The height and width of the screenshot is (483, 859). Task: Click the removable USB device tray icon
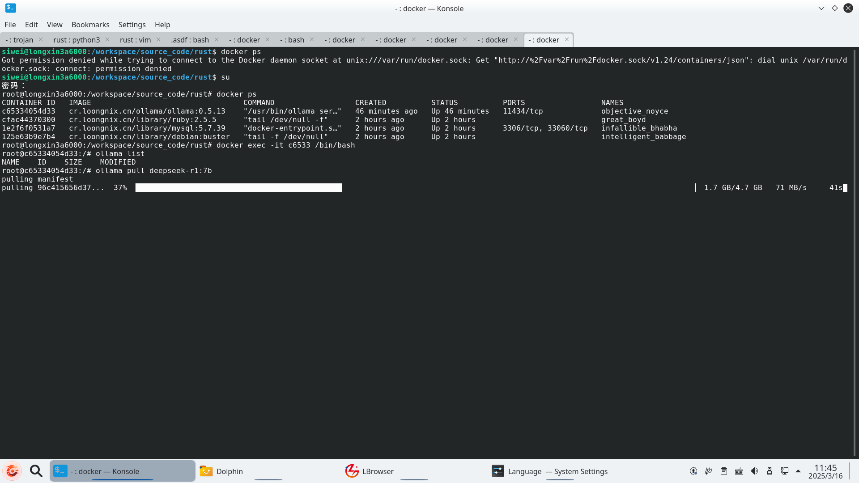770,471
